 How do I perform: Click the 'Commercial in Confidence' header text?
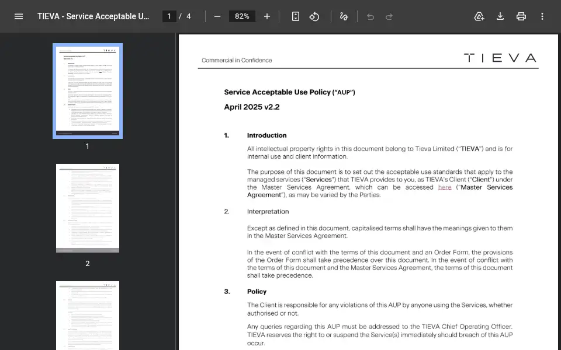click(x=237, y=60)
